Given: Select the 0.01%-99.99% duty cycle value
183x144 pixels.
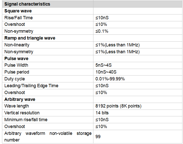Looking at the screenshot, I should coord(110,79).
